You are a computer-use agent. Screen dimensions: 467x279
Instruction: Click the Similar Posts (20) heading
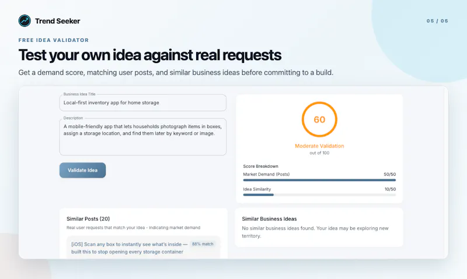(x=88, y=218)
